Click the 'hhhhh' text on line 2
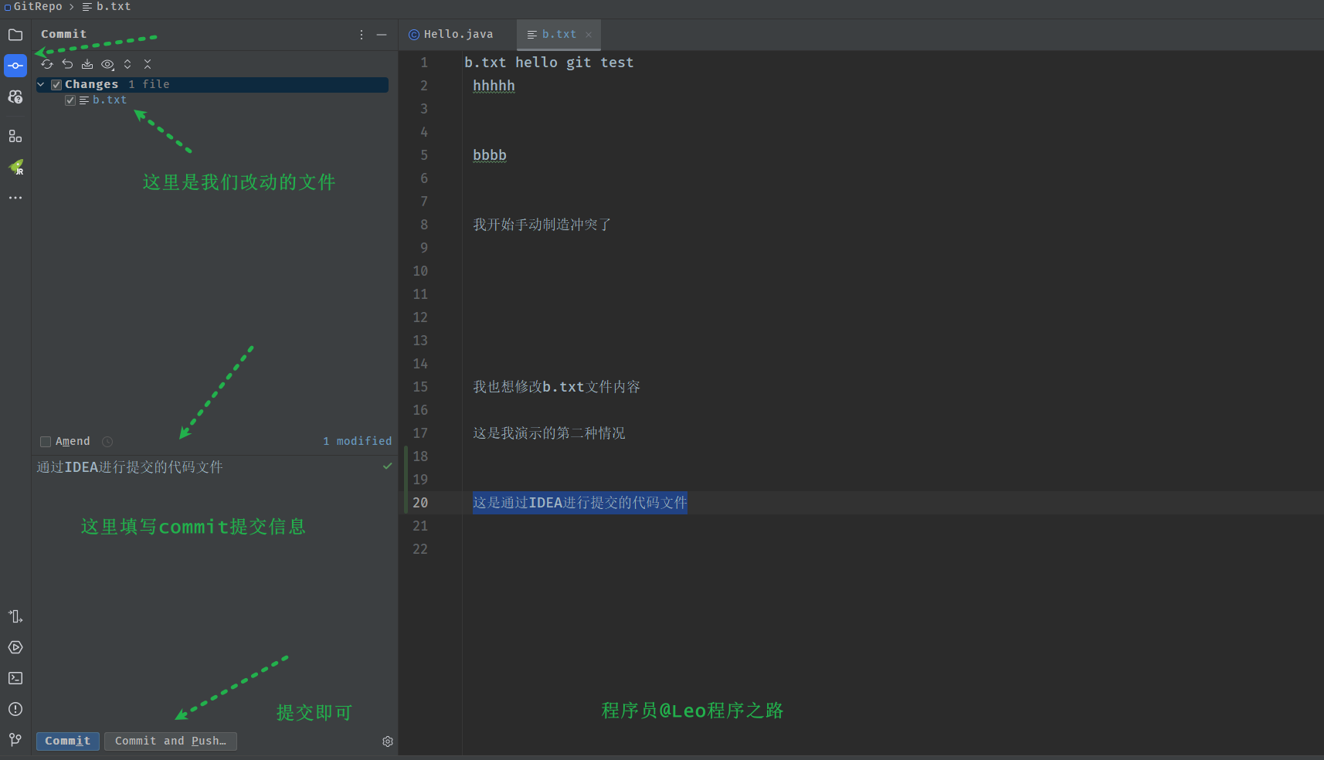The width and height of the screenshot is (1324, 760). tap(494, 86)
